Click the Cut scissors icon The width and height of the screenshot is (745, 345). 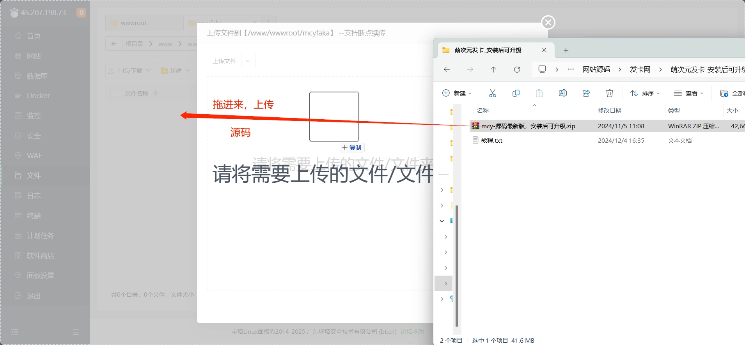(493, 93)
